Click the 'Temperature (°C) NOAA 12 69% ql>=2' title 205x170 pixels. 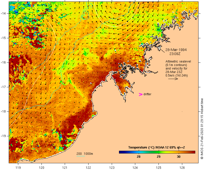(156, 147)
